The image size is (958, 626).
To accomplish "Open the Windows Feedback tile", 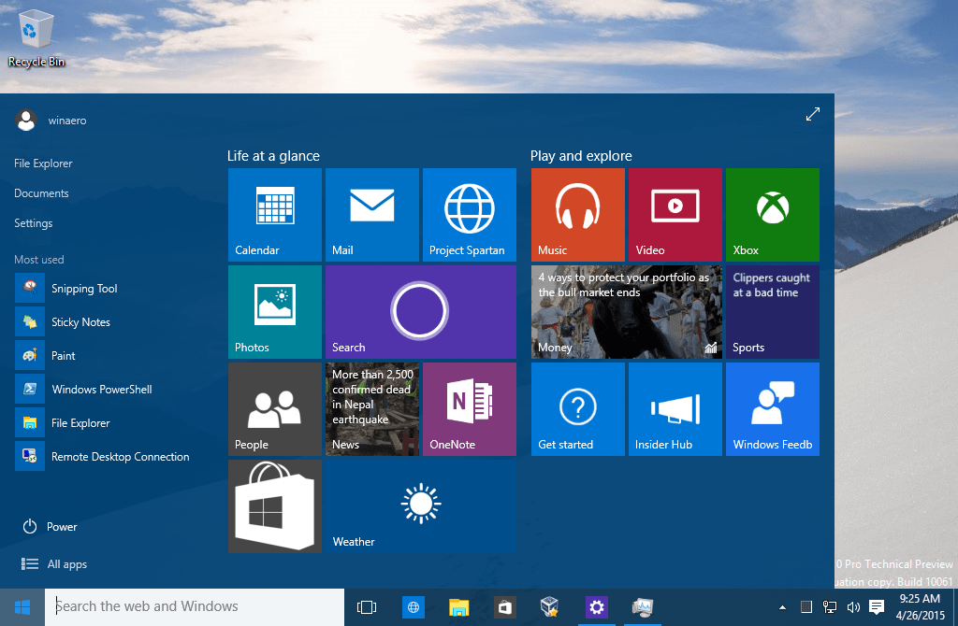I will pos(772,409).
